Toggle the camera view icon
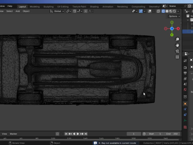The width and height of the screenshot is (193, 145). click(177, 51)
